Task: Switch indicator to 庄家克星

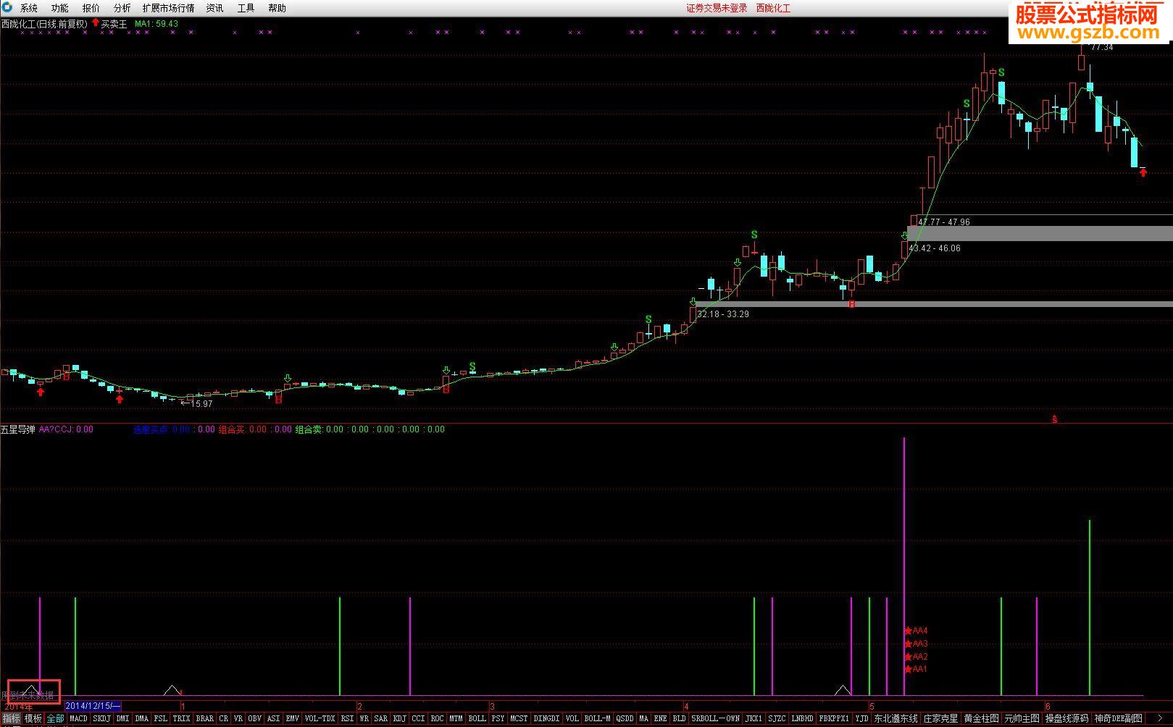Action: click(940, 718)
